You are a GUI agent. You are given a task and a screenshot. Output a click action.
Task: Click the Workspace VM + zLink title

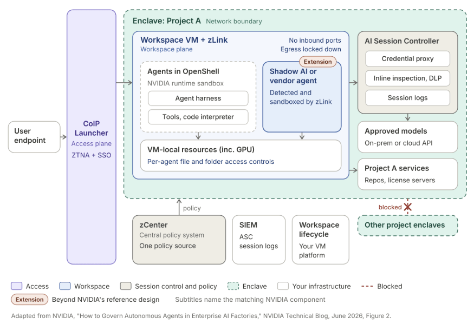coord(184,40)
